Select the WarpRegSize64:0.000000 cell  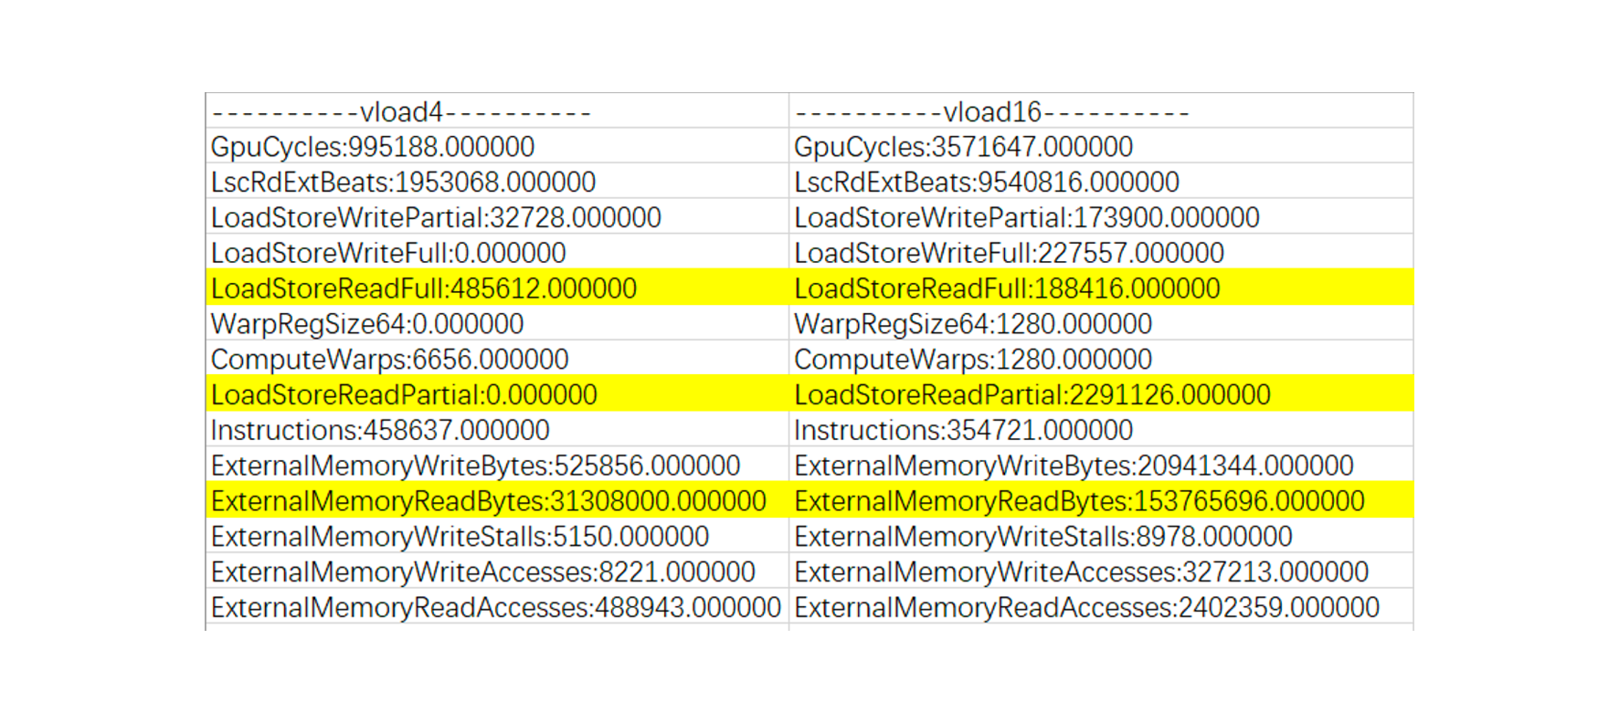click(x=497, y=323)
